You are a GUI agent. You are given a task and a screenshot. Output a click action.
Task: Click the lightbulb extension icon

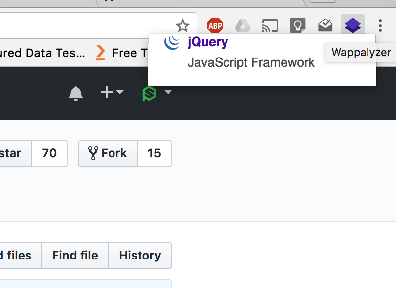click(x=298, y=26)
